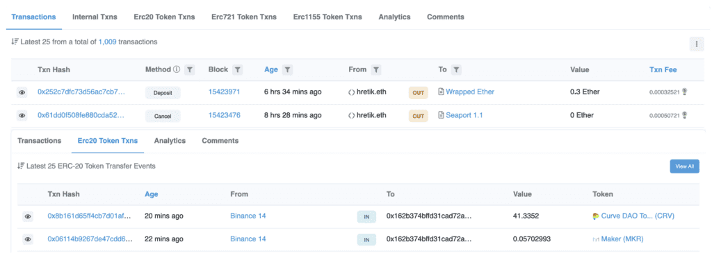This screenshot has height=267, width=712.
Task: Click the Method info help icon
Action: [x=177, y=69]
